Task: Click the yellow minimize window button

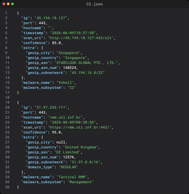Action: 8,4
